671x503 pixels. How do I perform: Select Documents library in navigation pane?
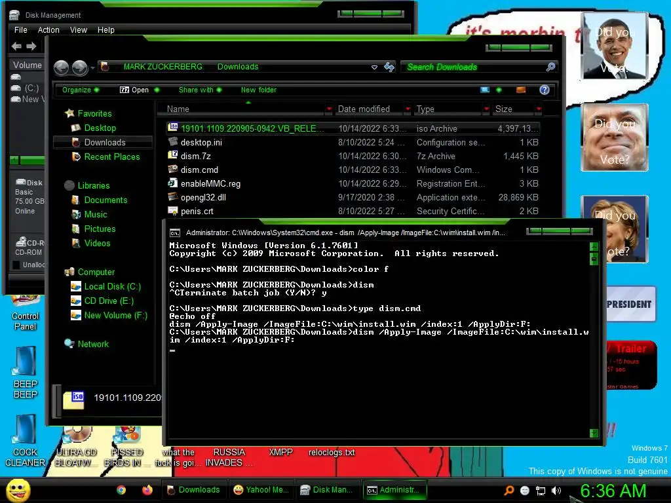click(105, 200)
